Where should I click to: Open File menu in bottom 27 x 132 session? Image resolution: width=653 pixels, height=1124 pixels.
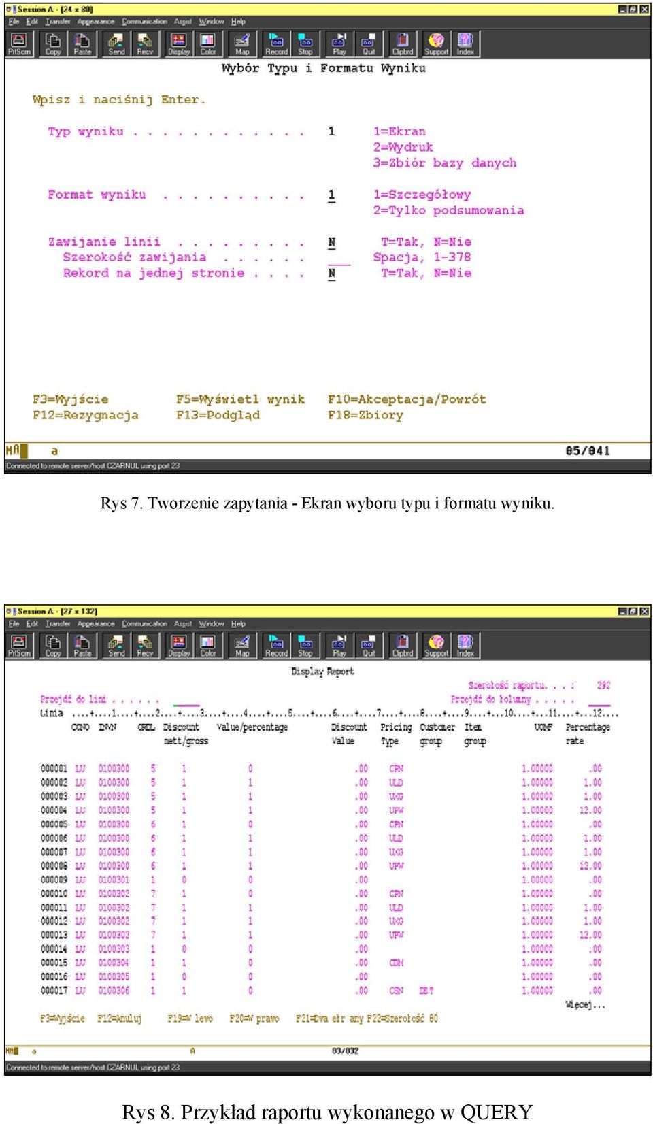click(x=14, y=623)
